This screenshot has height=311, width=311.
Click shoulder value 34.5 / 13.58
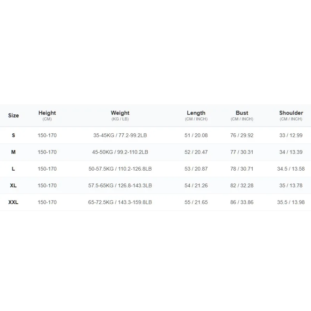(291, 169)
